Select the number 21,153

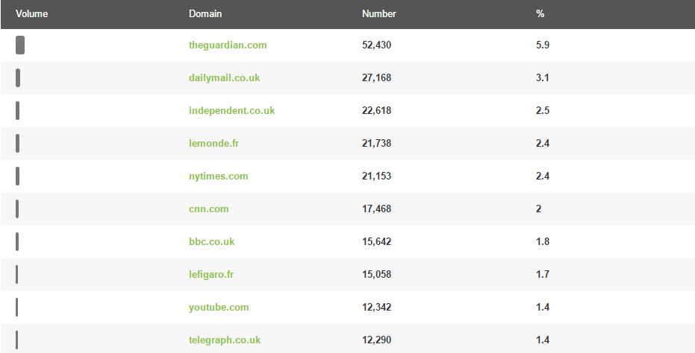point(377,176)
